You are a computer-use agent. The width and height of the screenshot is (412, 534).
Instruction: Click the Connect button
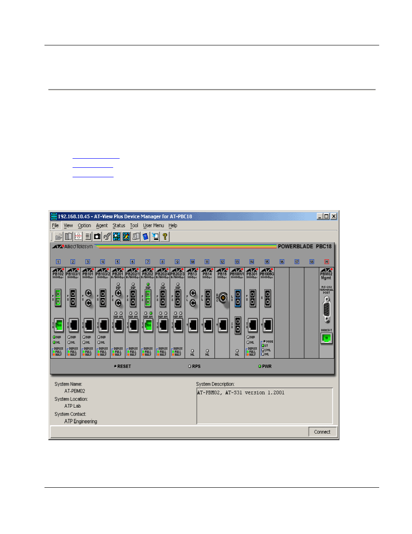[322, 432]
